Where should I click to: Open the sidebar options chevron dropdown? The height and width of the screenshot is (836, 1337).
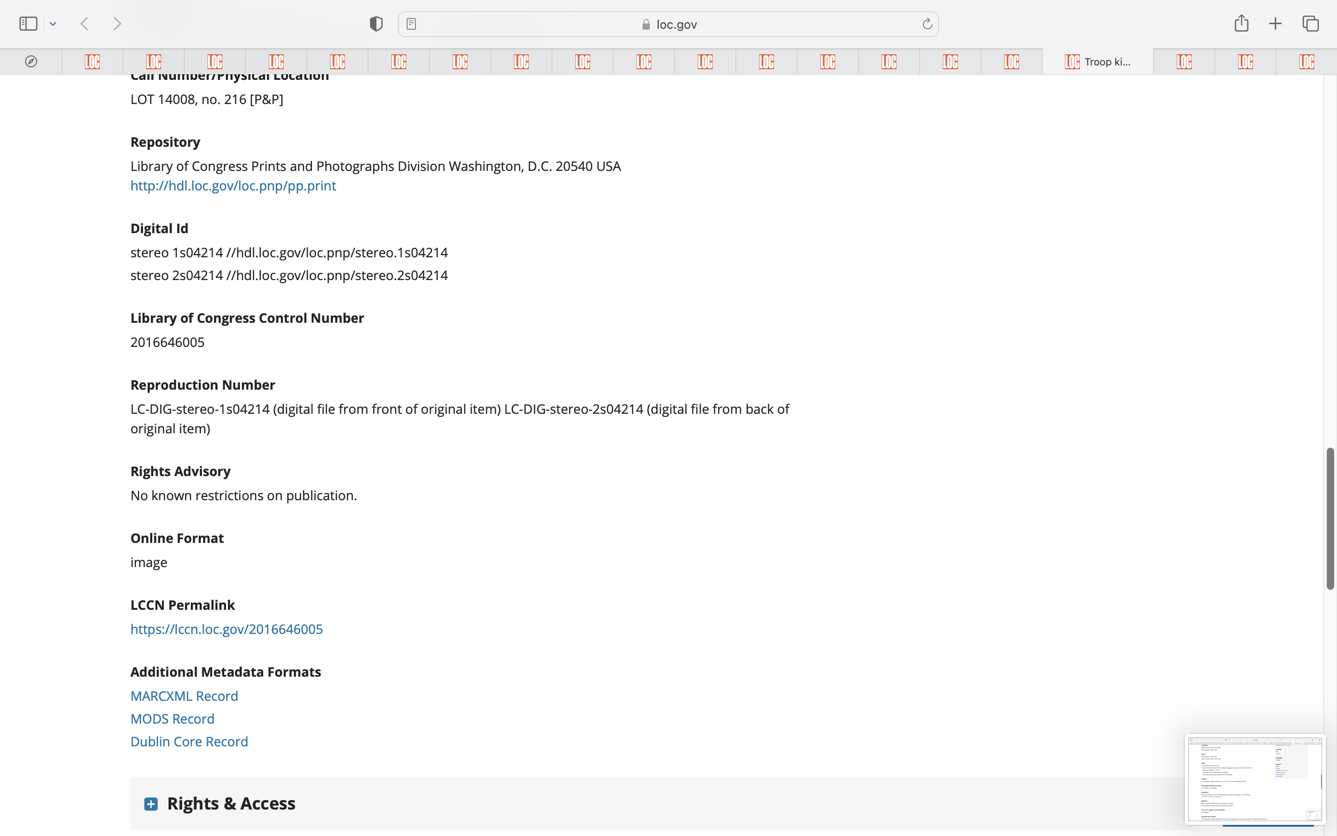(53, 24)
